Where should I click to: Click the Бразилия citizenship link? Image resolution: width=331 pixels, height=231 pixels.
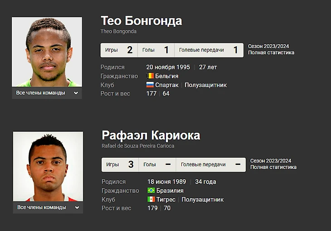(170, 191)
